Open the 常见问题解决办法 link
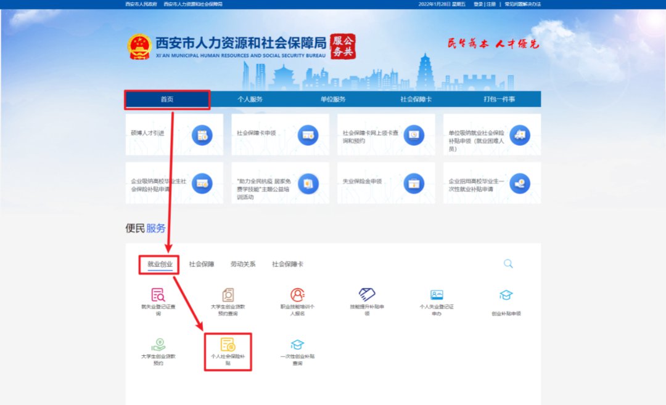The image size is (666, 405). pyautogui.click(x=522, y=4)
